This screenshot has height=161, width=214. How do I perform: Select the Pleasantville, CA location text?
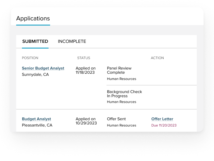(x=37, y=125)
